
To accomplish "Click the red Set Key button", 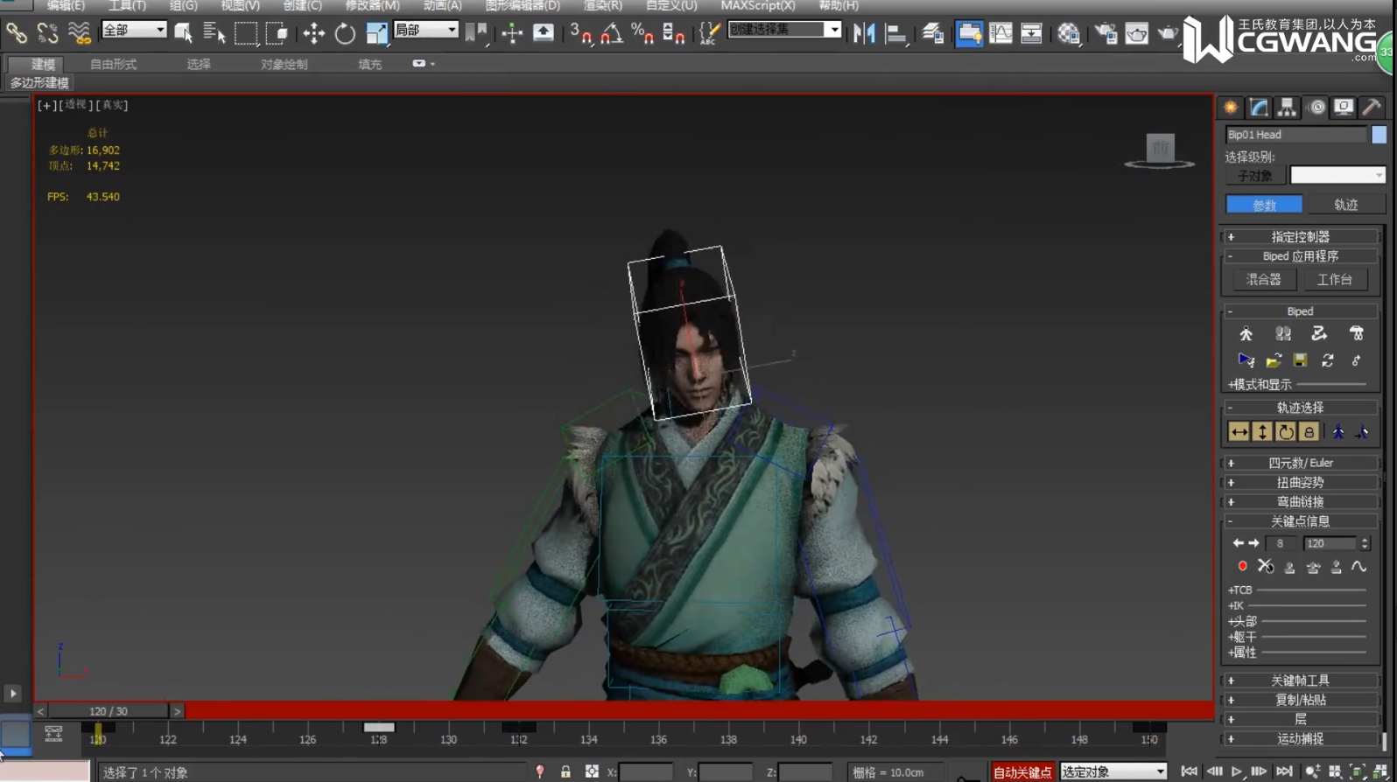I will click(x=1242, y=567).
